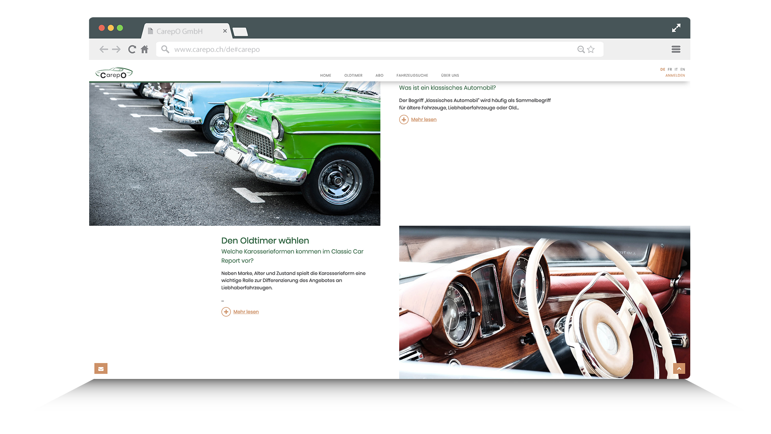Image resolution: width=771 pixels, height=434 pixels.
Task: Click the fullscreen expand icon
Action: [x=676, y=28]
